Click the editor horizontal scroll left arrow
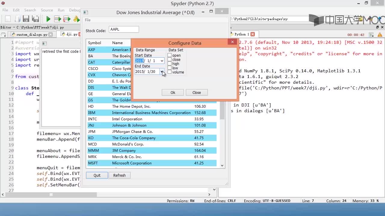This screenshot has width=385, height=216. point(3,194)
